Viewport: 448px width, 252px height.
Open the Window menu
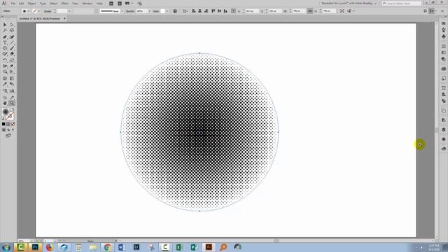pyautogui.click(x=87, y=3)
